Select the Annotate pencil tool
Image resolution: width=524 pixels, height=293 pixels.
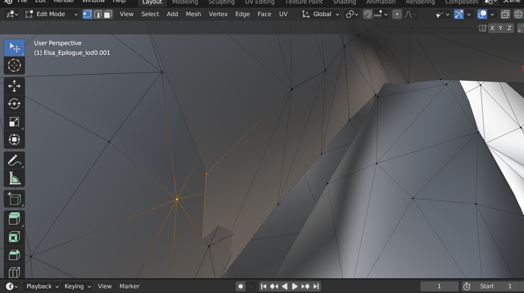click(14, 160)
